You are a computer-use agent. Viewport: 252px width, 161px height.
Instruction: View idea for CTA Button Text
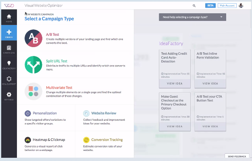tap(210, 126)
